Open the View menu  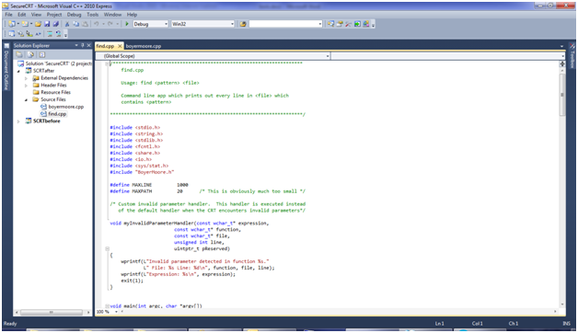36,15
